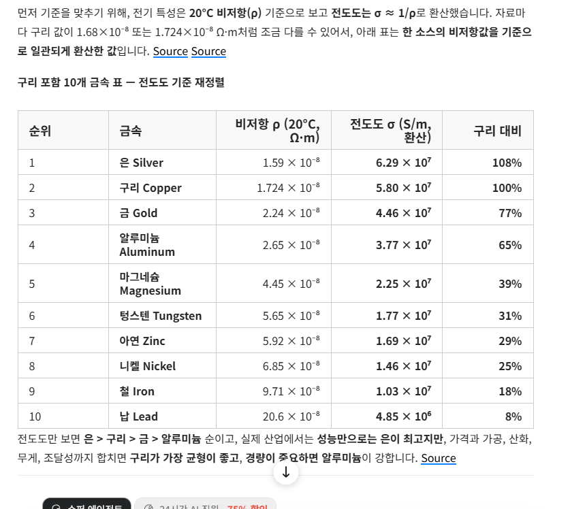The width and height of the screenshot is (570, 509).
Task: Click the 4.85 × 10⁶ conductivity value
Action: 403,416
